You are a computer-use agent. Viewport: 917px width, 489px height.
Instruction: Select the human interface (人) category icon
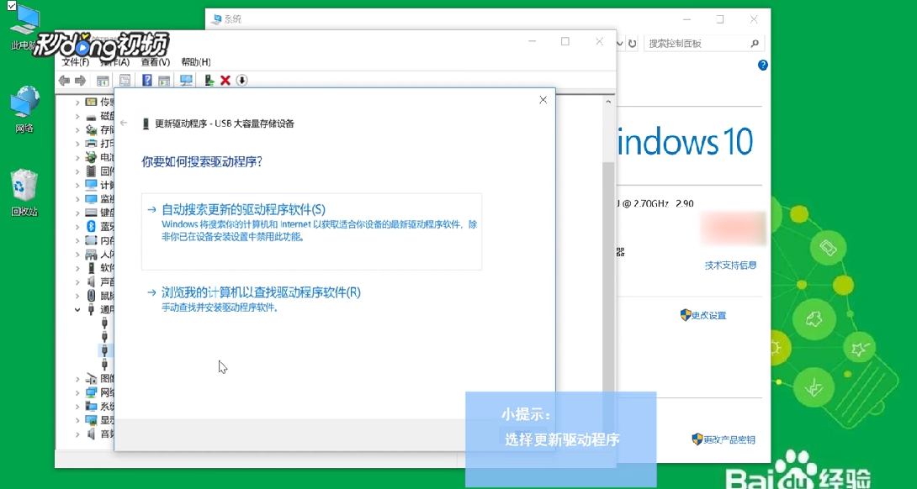tap(91, 254)
